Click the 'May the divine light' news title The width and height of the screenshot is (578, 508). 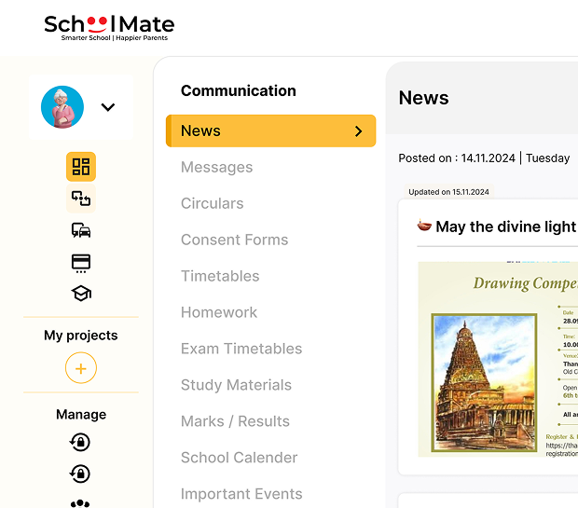(507, 227)
